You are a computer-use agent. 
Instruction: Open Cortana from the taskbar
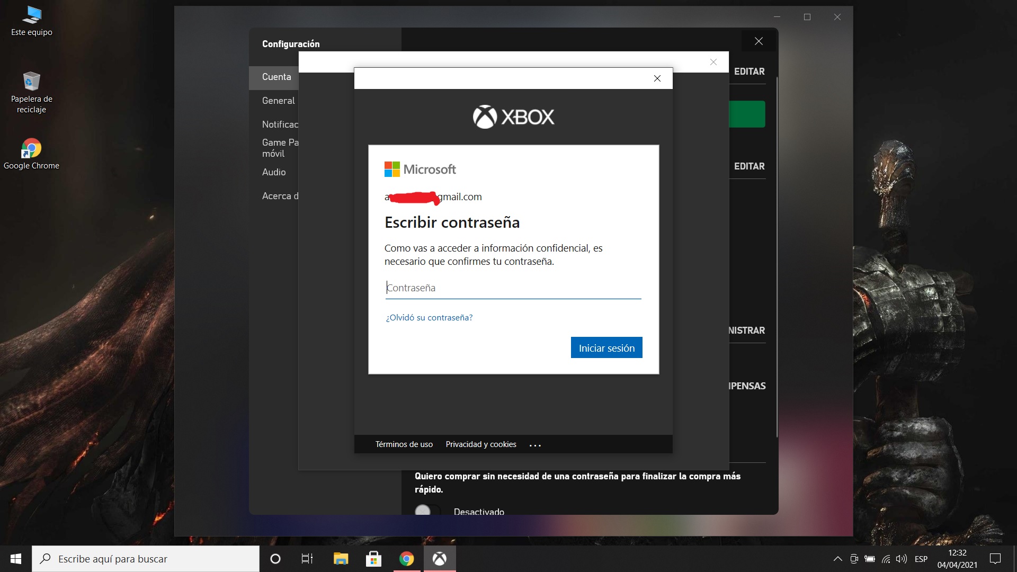click(x=275, y=559)
